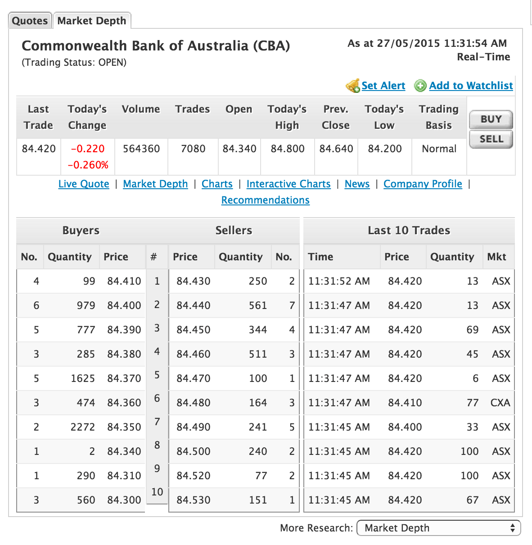This screenshot has width=532, height=545.
Task: Click the CXA market cell
Action: tap(500, 403)
